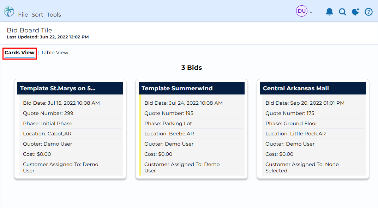The width and height of the screenshot is (378, 208).
Task: Switch to Table View
Action: pos(54,53)
